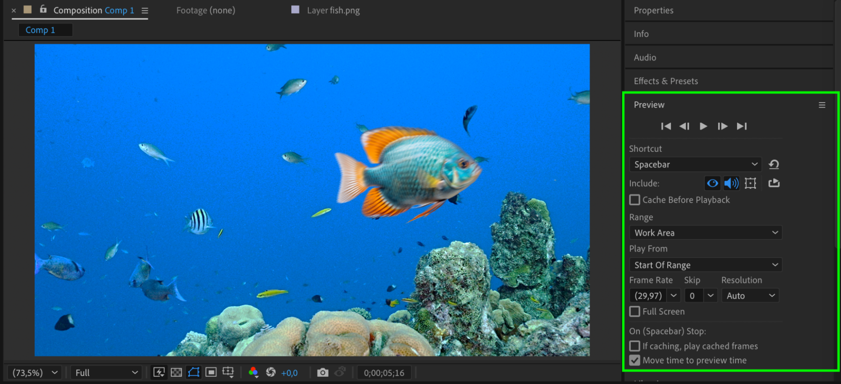Enable the Cache Before Playback checkbox

(634, 200)
